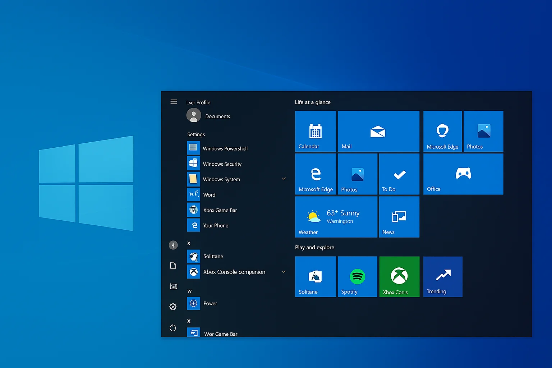This screenshot has width=552, height=368.
Task: Select Xbox Game Bar text label
Action: [x=220, y=210]
